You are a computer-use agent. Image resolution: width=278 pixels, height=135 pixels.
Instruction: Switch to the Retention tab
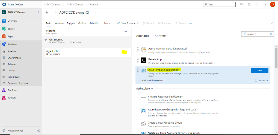point(94,23)
